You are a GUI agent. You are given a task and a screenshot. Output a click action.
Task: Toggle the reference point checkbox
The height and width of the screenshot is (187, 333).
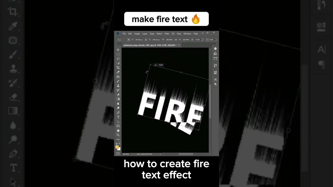pos(129,39)
